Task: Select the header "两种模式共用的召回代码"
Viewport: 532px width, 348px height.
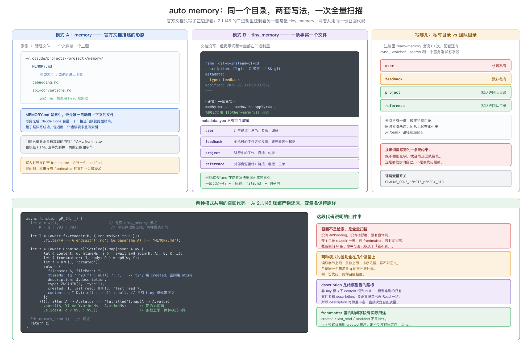Action: (266, 203)
